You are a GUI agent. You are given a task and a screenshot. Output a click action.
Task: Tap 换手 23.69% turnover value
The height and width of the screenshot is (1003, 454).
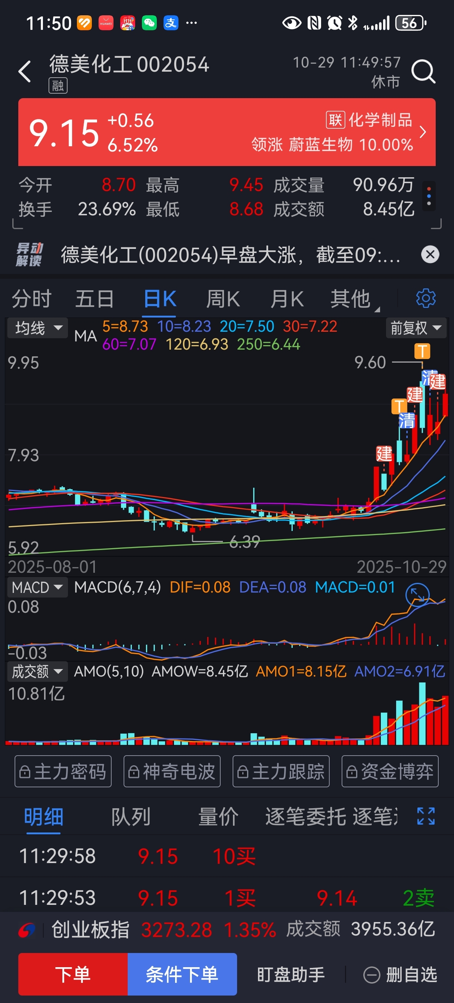tap(107, 209)
